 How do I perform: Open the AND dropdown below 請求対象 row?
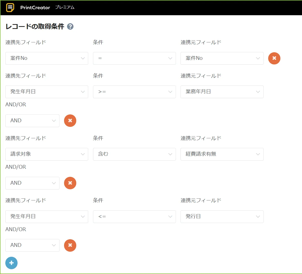(x=32, y=183)
